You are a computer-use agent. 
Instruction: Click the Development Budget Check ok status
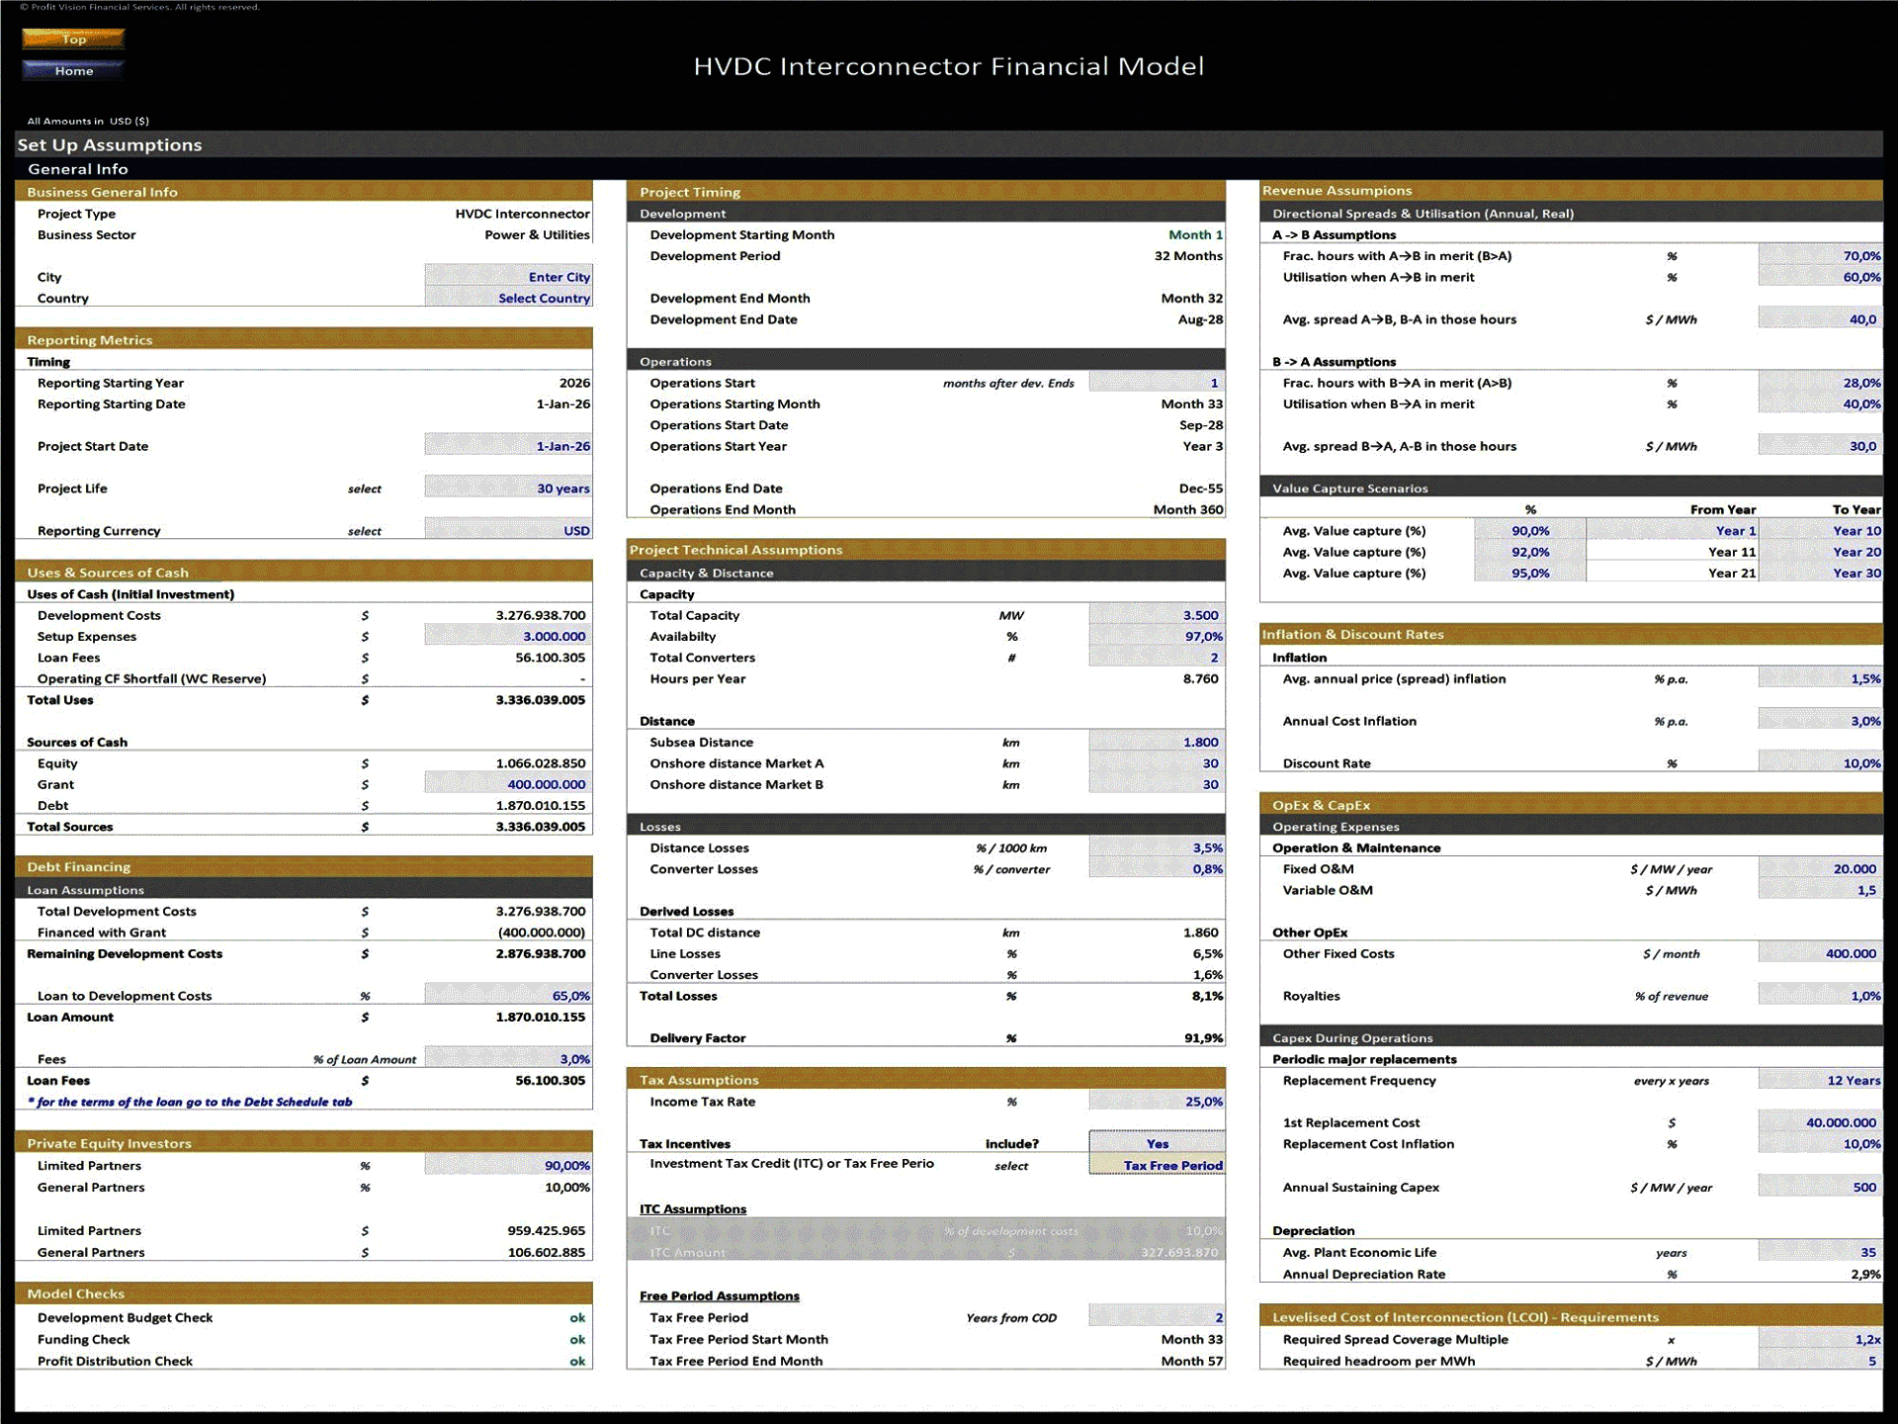pos(578,1317)
